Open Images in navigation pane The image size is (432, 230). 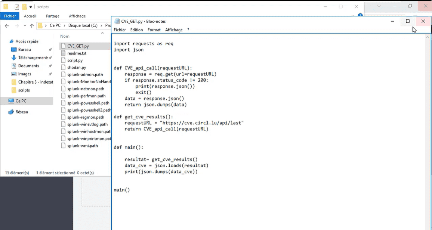tap(25, 74)
